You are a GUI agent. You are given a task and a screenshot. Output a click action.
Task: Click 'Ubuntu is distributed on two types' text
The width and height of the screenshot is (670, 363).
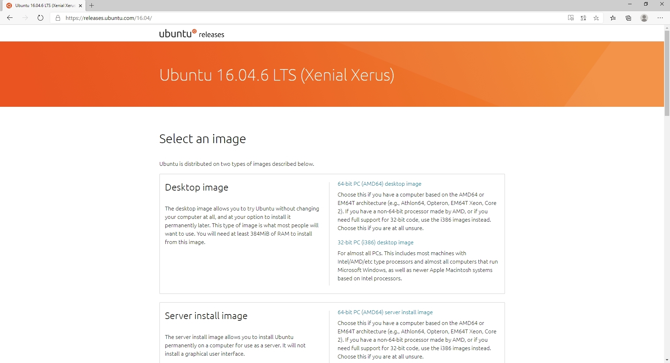point(237,164)
